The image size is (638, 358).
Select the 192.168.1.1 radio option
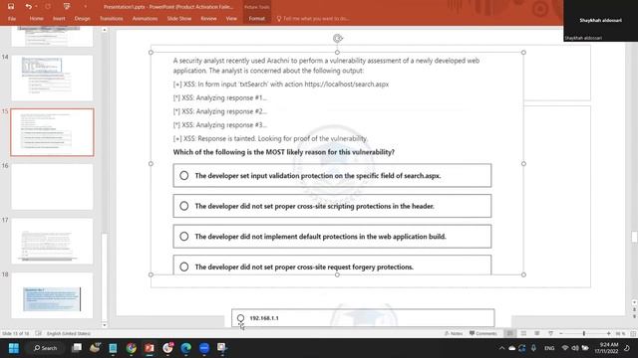pyautogui.click(x=240, y=318)
